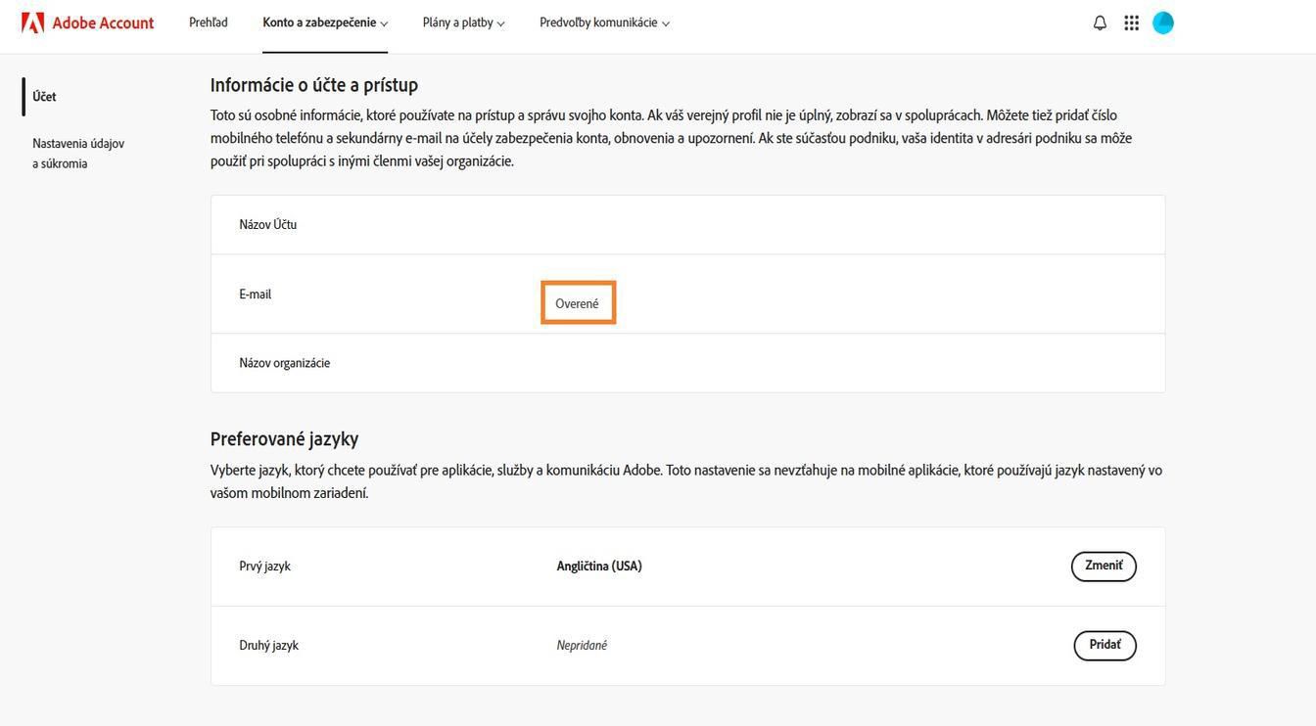Click Angličtina (USA) language value

(599, 567)
